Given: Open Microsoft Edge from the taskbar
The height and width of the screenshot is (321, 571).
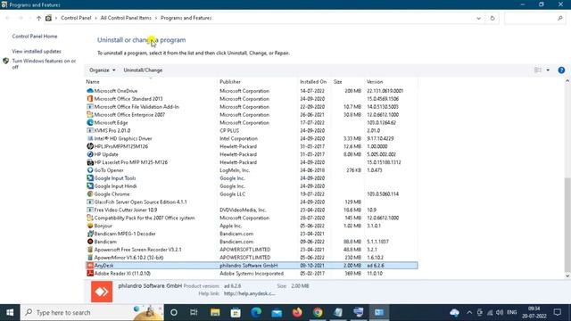Looking at the screenshot, I should coord(256,312).
